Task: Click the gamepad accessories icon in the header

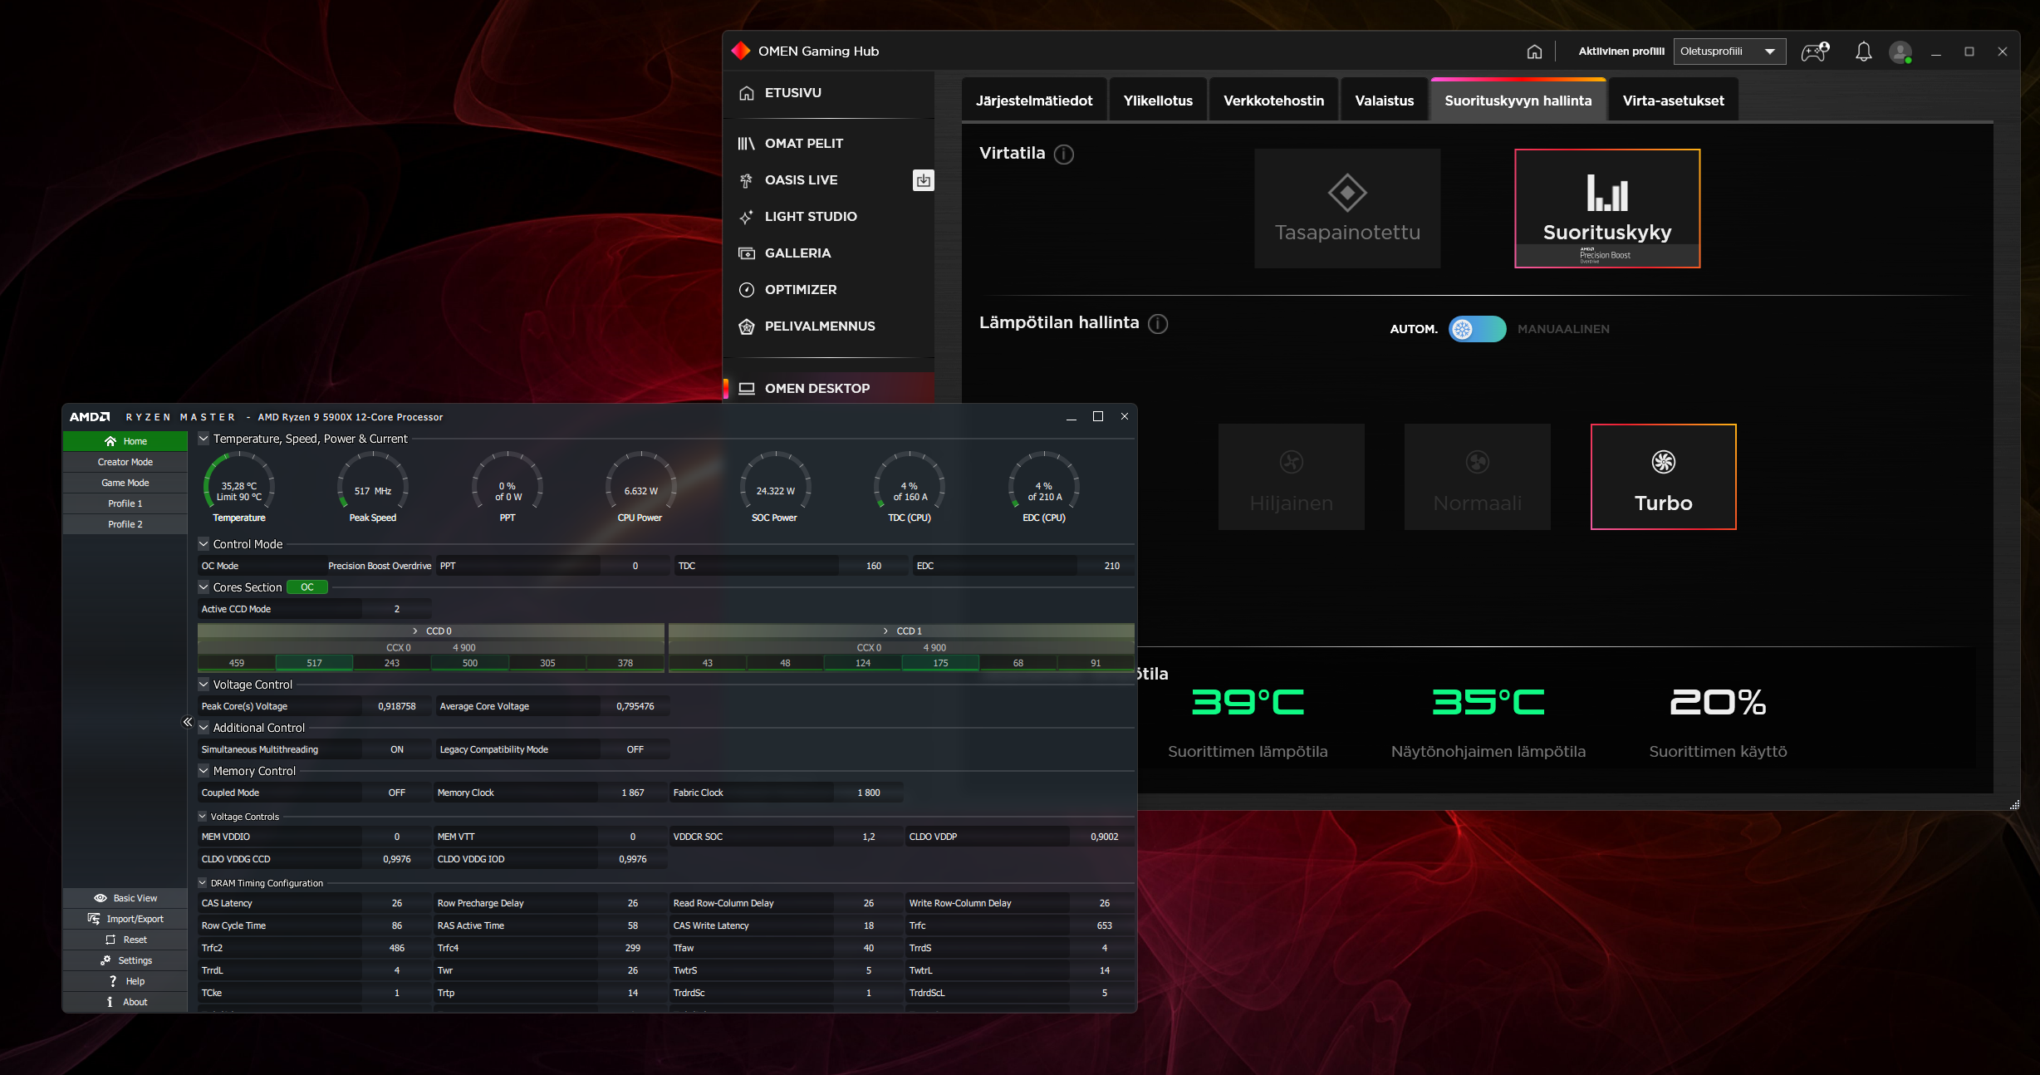Action: click(x=1813, y=51)
